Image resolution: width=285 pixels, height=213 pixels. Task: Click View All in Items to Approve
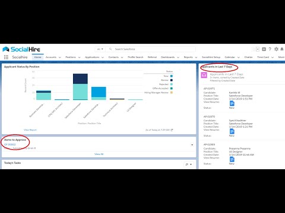99,154
